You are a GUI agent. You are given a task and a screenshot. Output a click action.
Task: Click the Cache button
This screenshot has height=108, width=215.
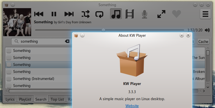click(203, 42)
